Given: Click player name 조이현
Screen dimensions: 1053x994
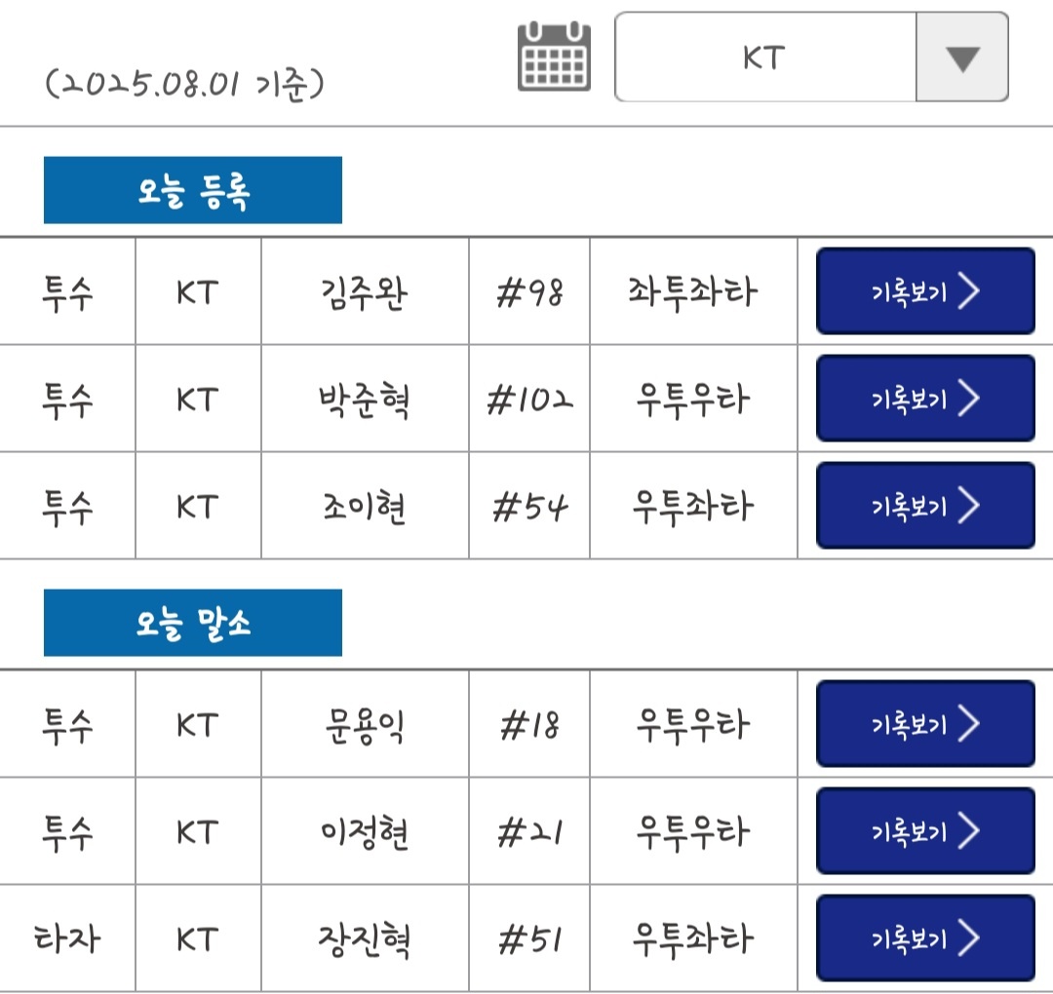Looking at the screenshot, I should click(364, 507).
